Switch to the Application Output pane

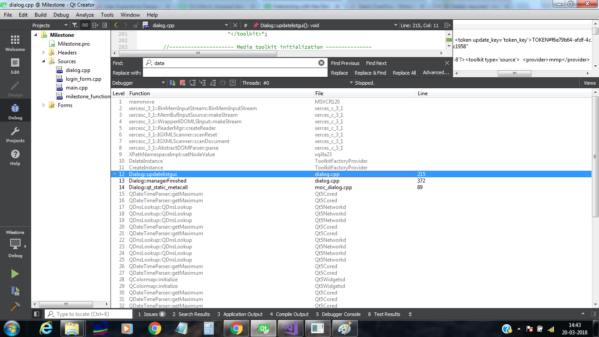(240, 314)
